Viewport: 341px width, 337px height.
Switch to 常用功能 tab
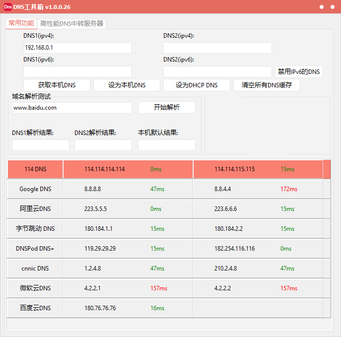(x=21, y=23)
